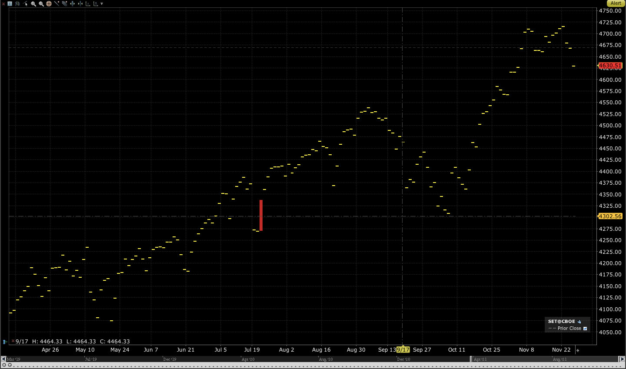Screen dimensions: 626x369
Task: Open the toolbar overflow dropdown arrow
Action: [x=102, y=3]
